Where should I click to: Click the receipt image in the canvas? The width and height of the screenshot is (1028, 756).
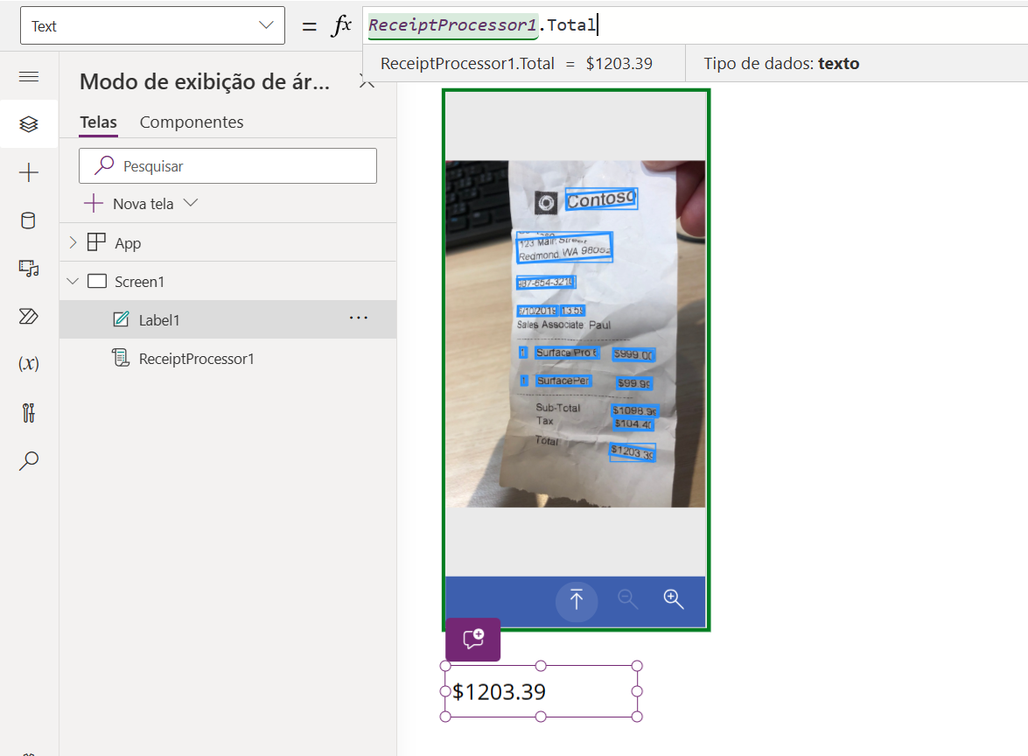pyautogui.click(x=576, y=333)
